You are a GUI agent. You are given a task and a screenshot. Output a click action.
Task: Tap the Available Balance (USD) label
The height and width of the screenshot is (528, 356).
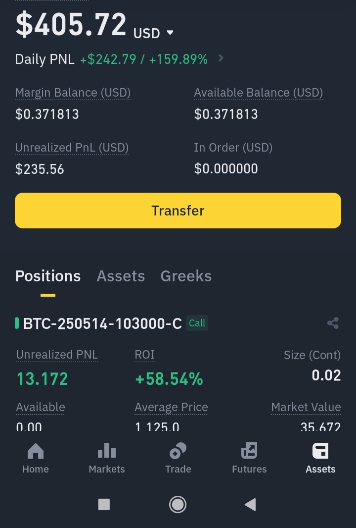pos(259,93)
